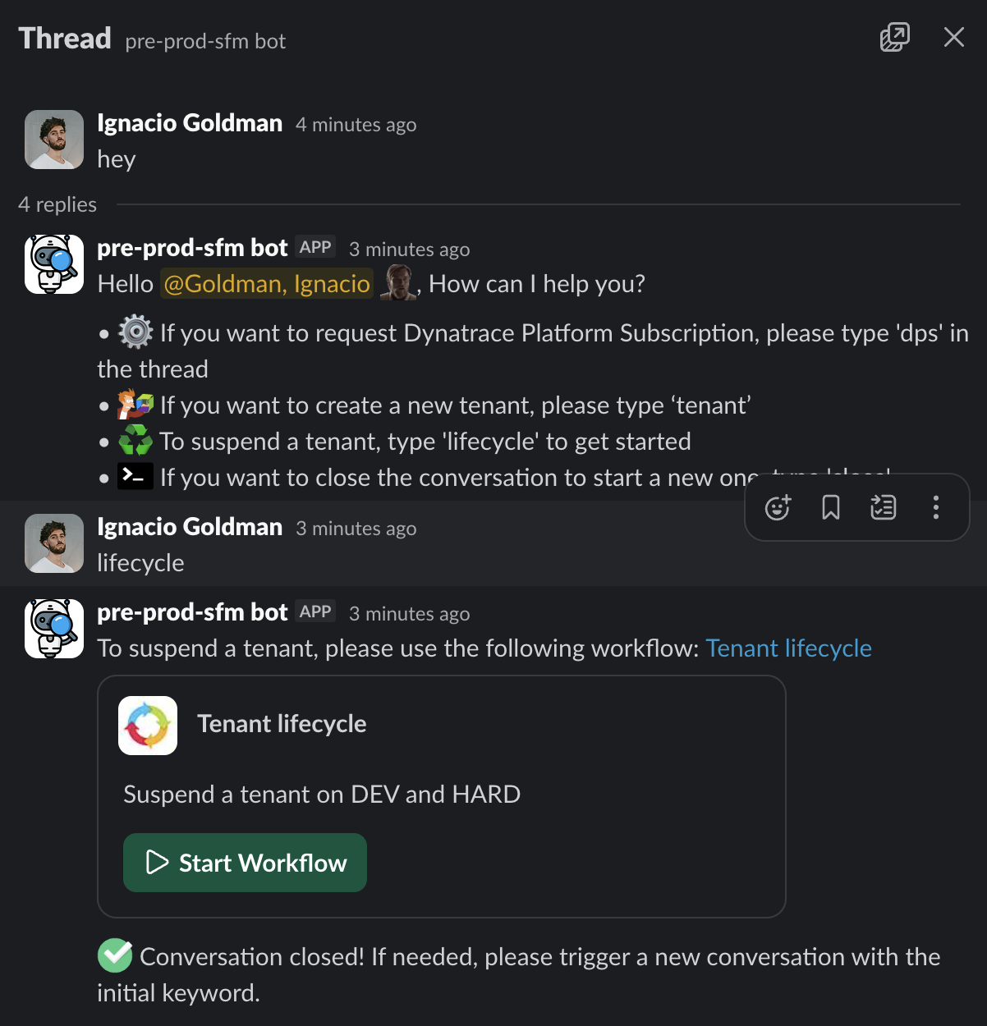Open the Tenant lifecycle card title
The width and height of the screenshot is (987, 1026).
[x=282, y=724]
